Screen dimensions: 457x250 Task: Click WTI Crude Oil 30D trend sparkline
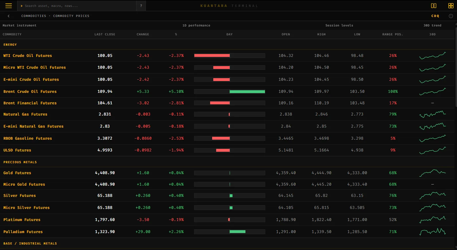click(432, 55)
